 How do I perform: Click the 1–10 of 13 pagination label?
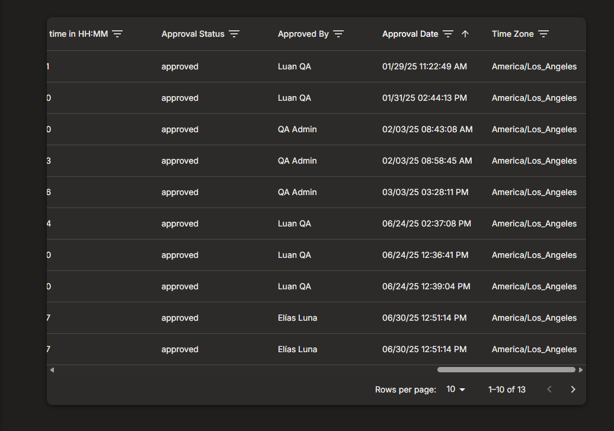(x=507, y=390)
